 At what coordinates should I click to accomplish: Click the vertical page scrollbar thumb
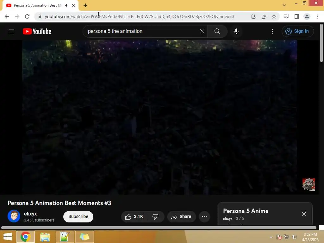[x=321, y=43]
